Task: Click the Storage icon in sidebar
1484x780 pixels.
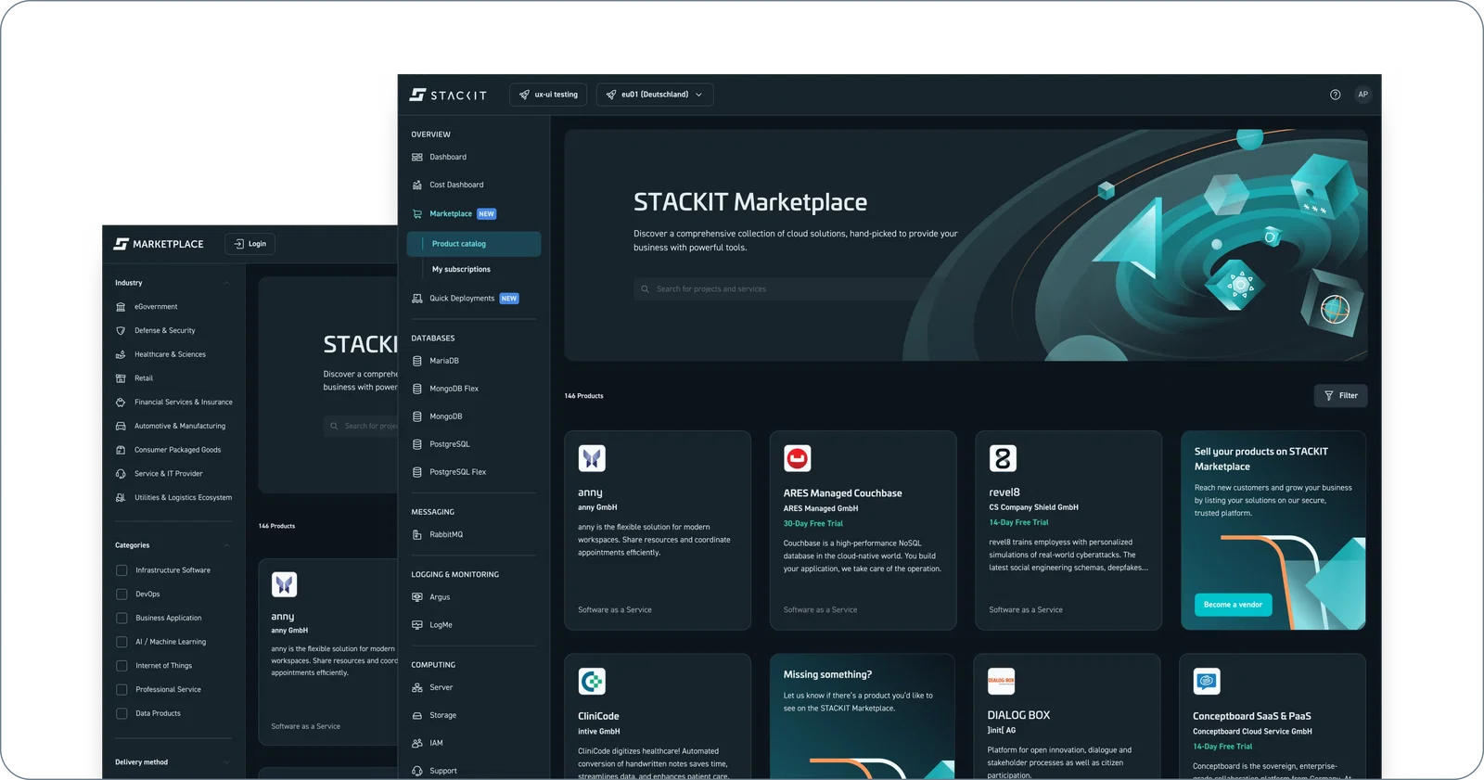Action: (x=417, y=715)
